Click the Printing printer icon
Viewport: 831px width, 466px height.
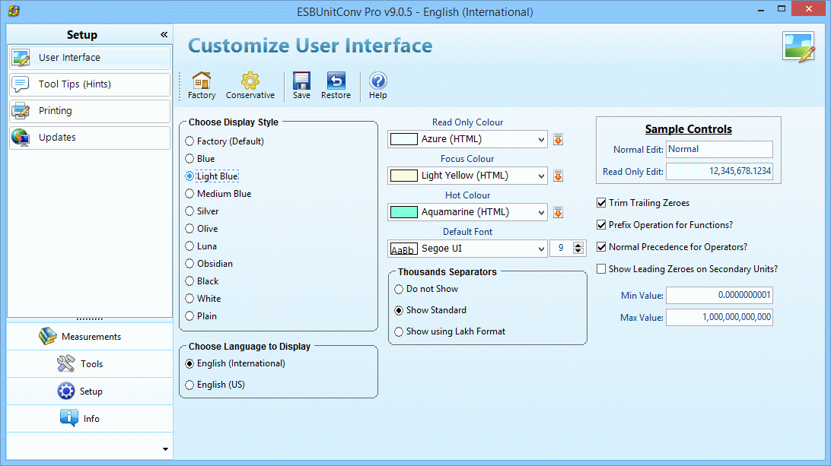tap(21, 111)
